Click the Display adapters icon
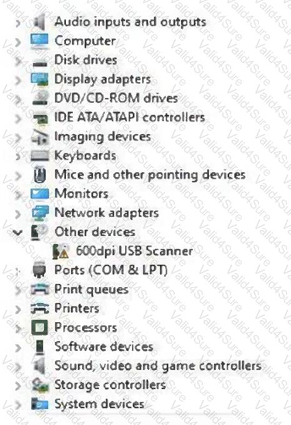 pos(40,79)
